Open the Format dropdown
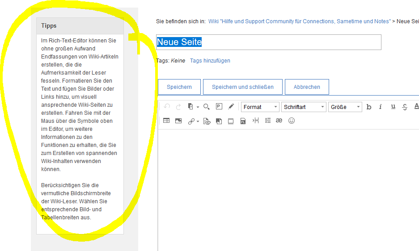419x251 pixels. 260,107
